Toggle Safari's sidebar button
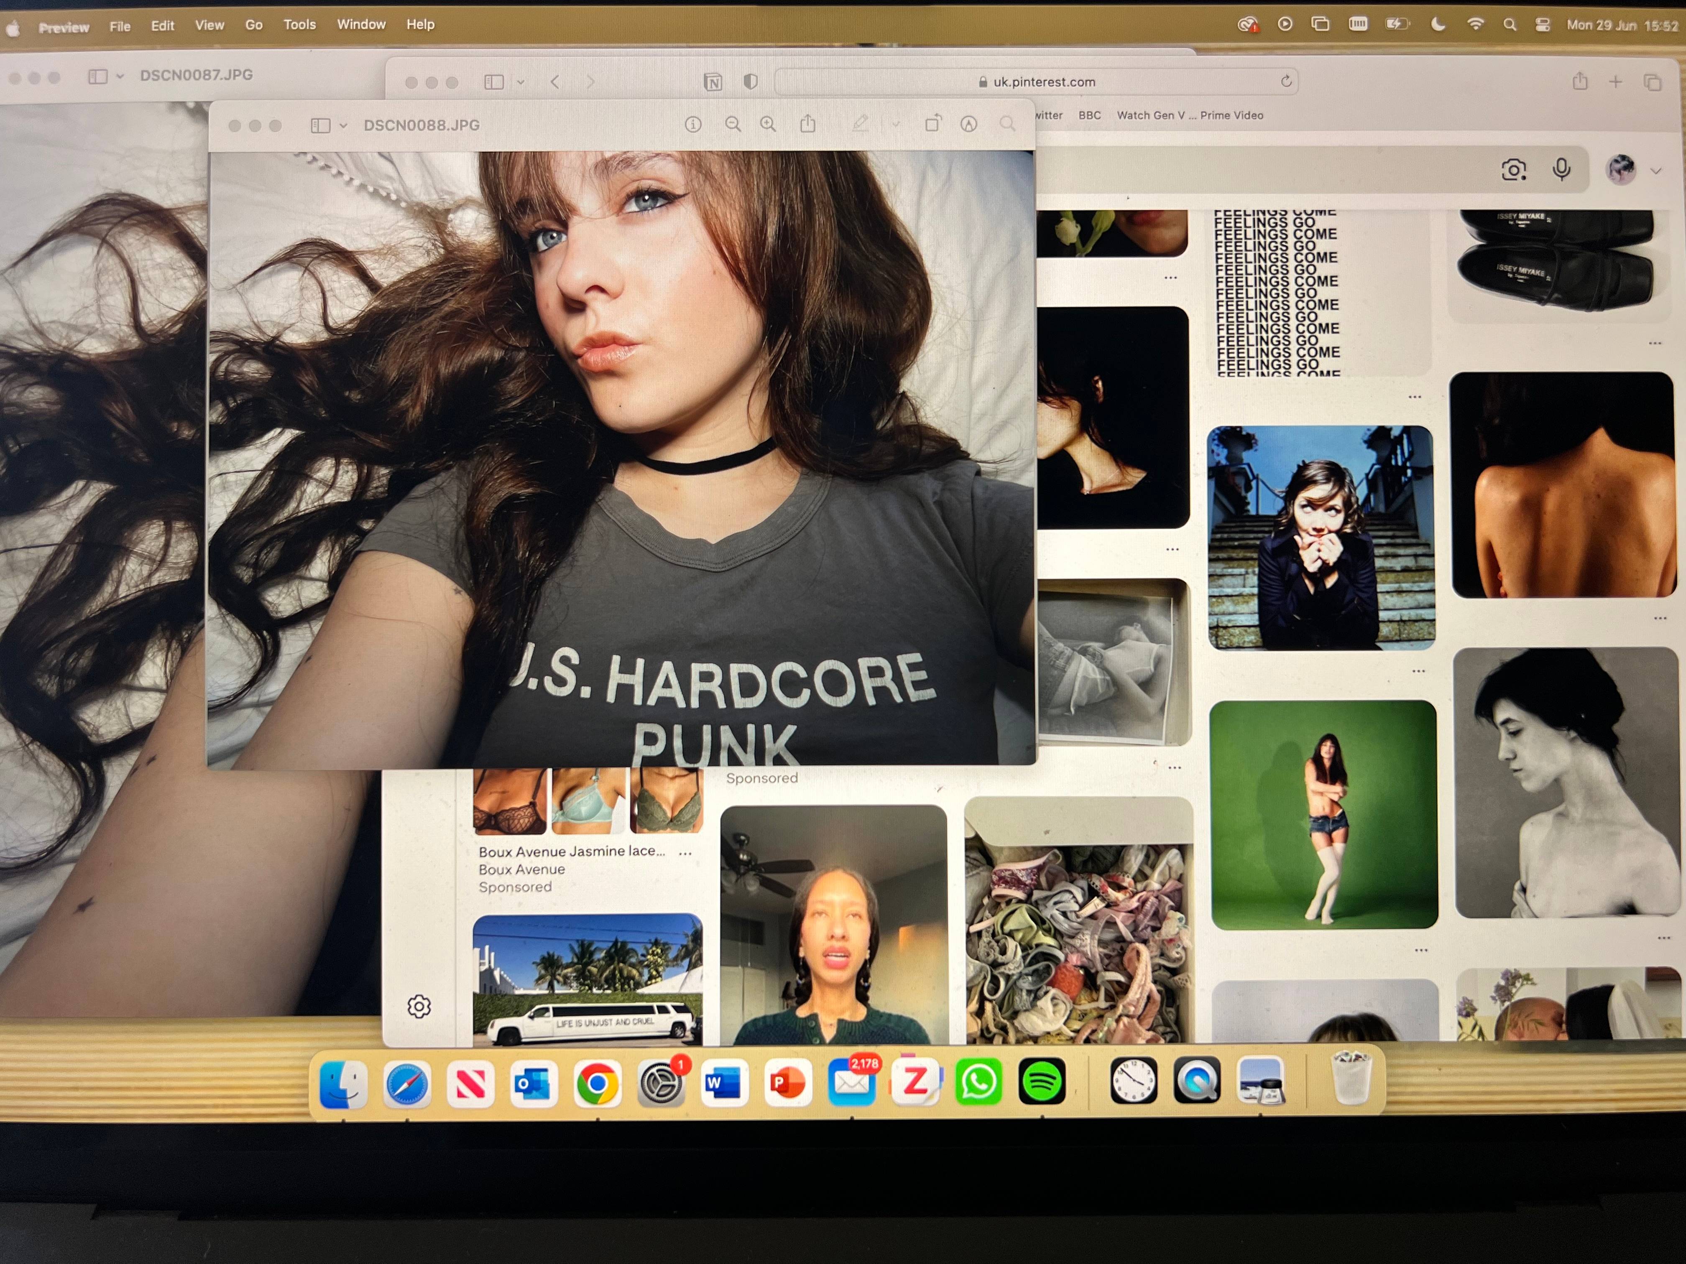The width and height of the screenshot is (1686, 1264). [x=494, y=82]
